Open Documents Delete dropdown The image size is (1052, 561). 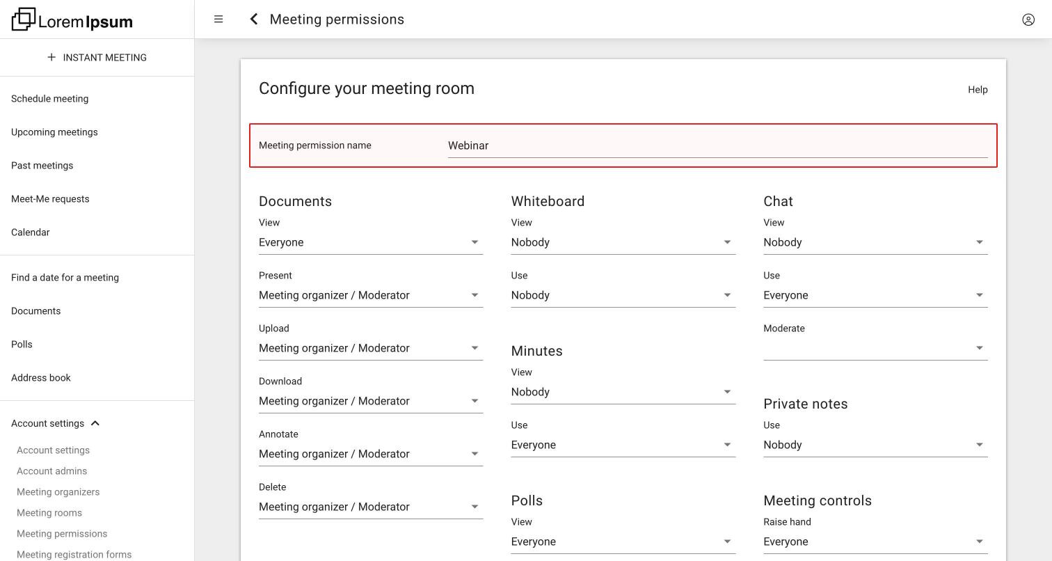pyautogui.click(x=371, y=507)
